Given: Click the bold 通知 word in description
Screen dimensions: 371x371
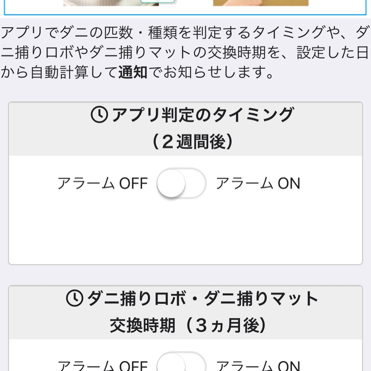Looking at the screenshot, I should tap(133, 73).
